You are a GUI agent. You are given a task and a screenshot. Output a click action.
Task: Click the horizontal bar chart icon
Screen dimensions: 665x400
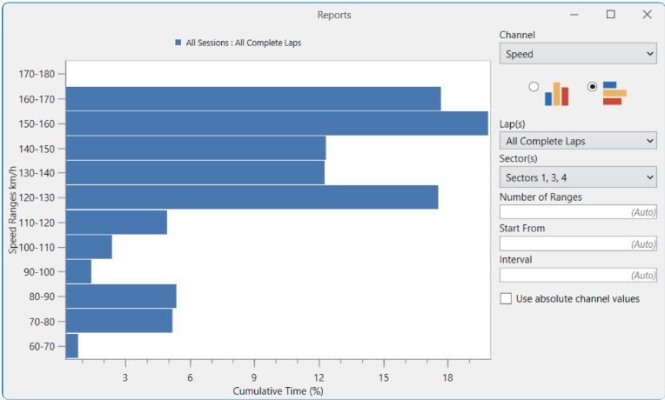[x=615, y=93]
